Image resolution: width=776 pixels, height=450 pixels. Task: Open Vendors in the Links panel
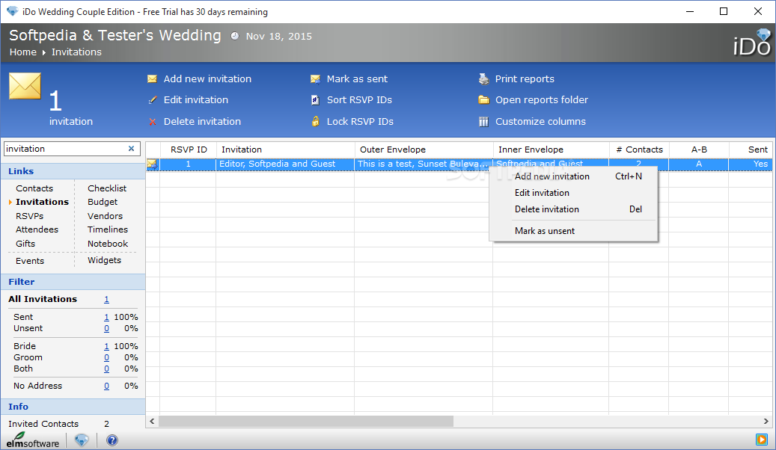tap(105, 216)
